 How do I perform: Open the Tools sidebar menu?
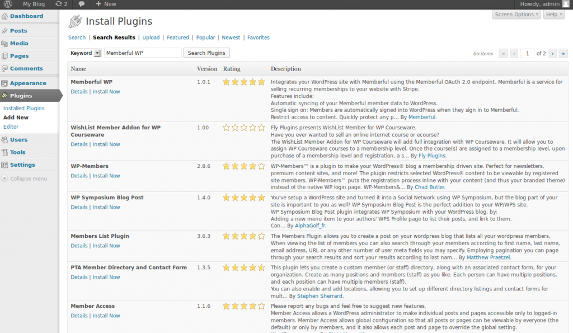pos(17,152)
